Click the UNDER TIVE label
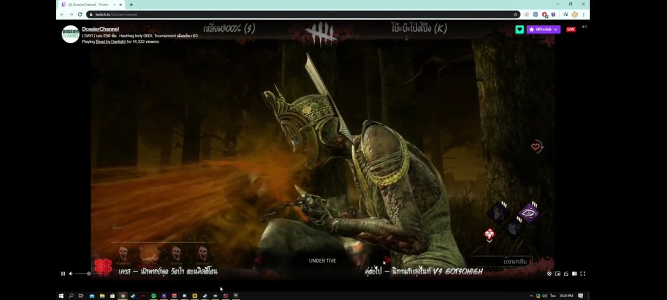The image size is (667, 300). tap(322, 261)
